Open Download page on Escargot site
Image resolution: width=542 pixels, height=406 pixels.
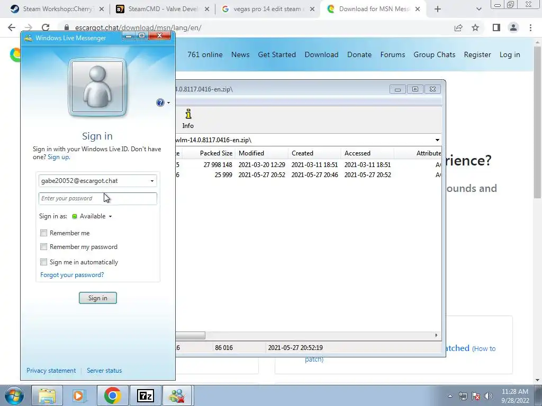[x=321, y=54]
